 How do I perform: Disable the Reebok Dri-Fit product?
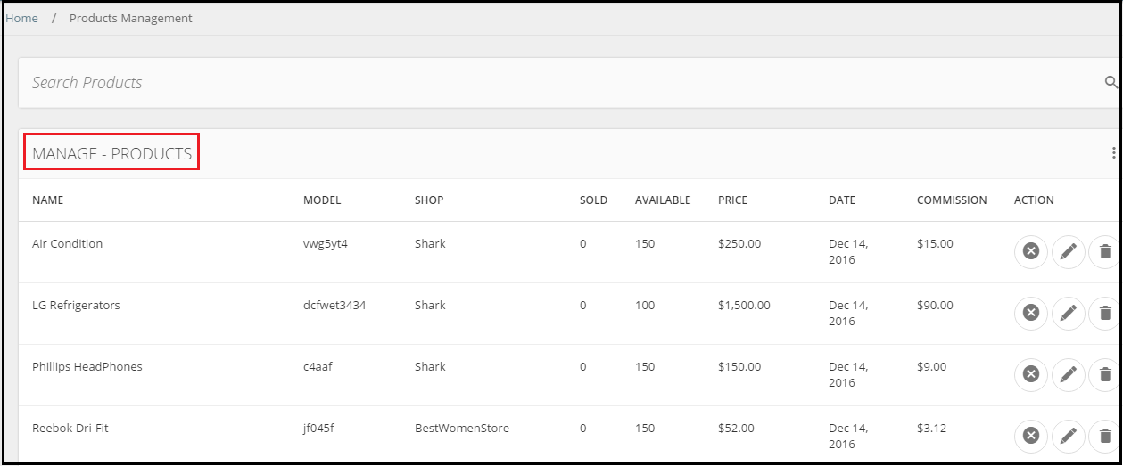click(x=1031, y=437)
